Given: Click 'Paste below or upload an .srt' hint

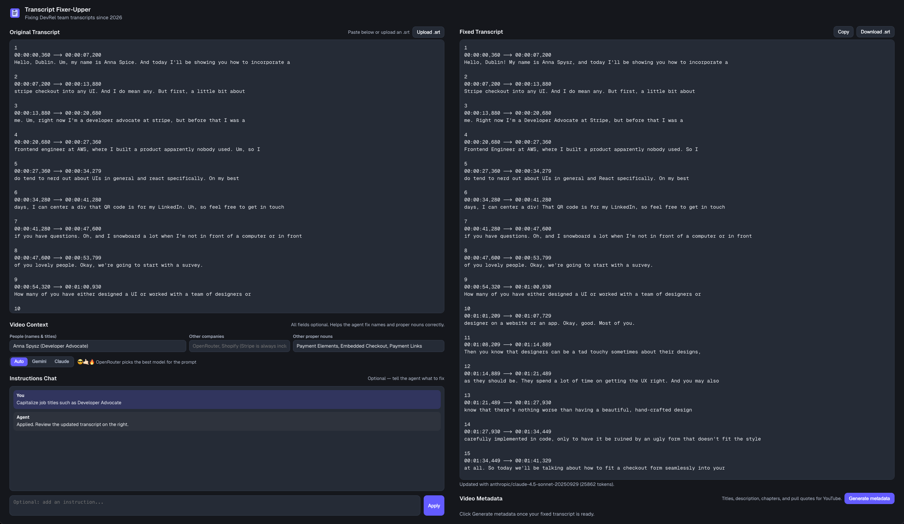Looking at the screenshot, I should click(379, 32).
